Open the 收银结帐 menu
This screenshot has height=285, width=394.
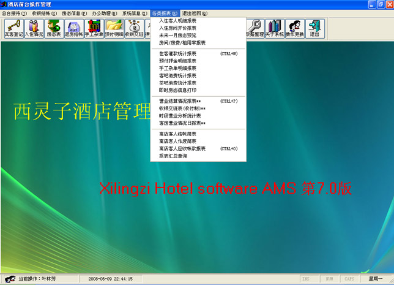(x=45, y=13)
